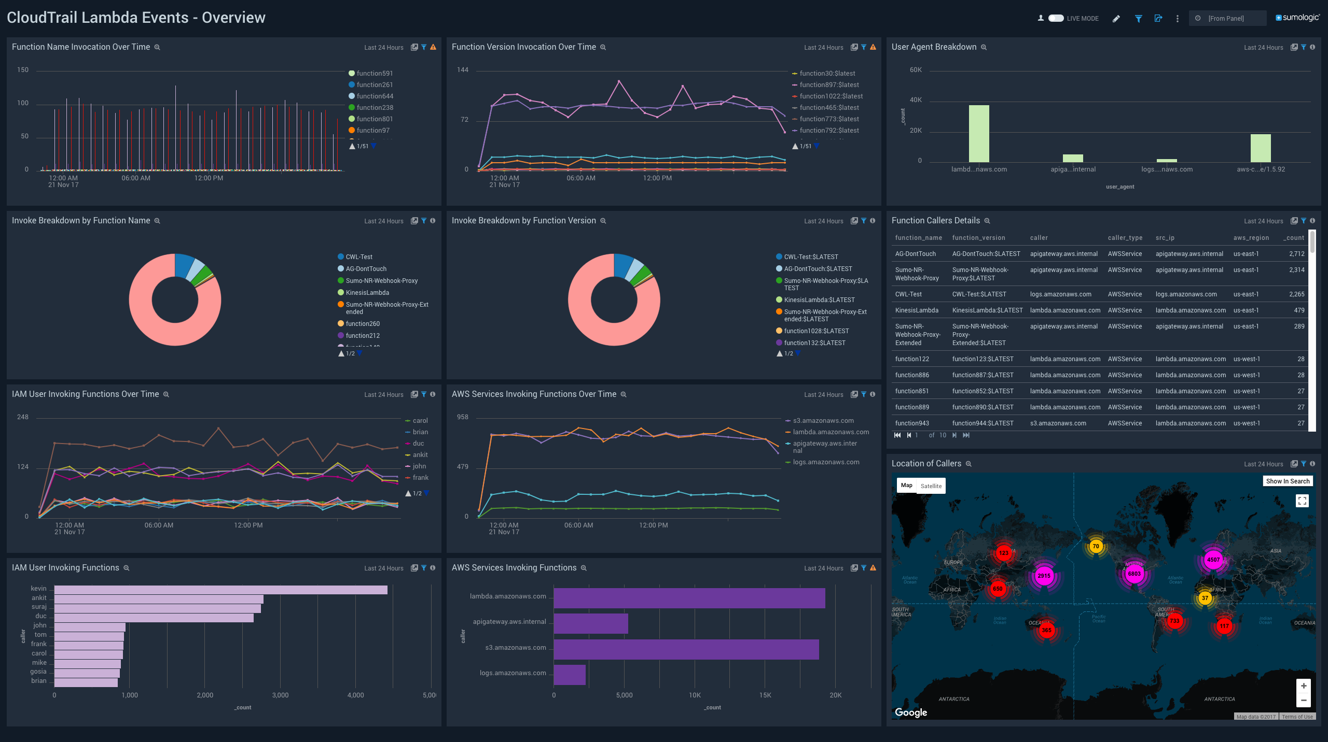
Task: Open AWS Services Invoking Functions Over Time in search
Action: pos(854,394)
